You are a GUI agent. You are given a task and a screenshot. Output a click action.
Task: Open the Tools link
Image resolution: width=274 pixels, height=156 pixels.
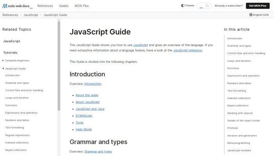click(79, 123)
